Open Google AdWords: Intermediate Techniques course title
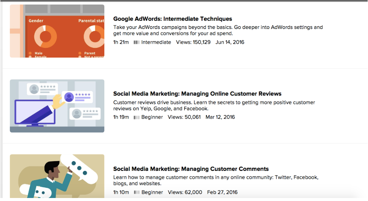 [173, 19]
